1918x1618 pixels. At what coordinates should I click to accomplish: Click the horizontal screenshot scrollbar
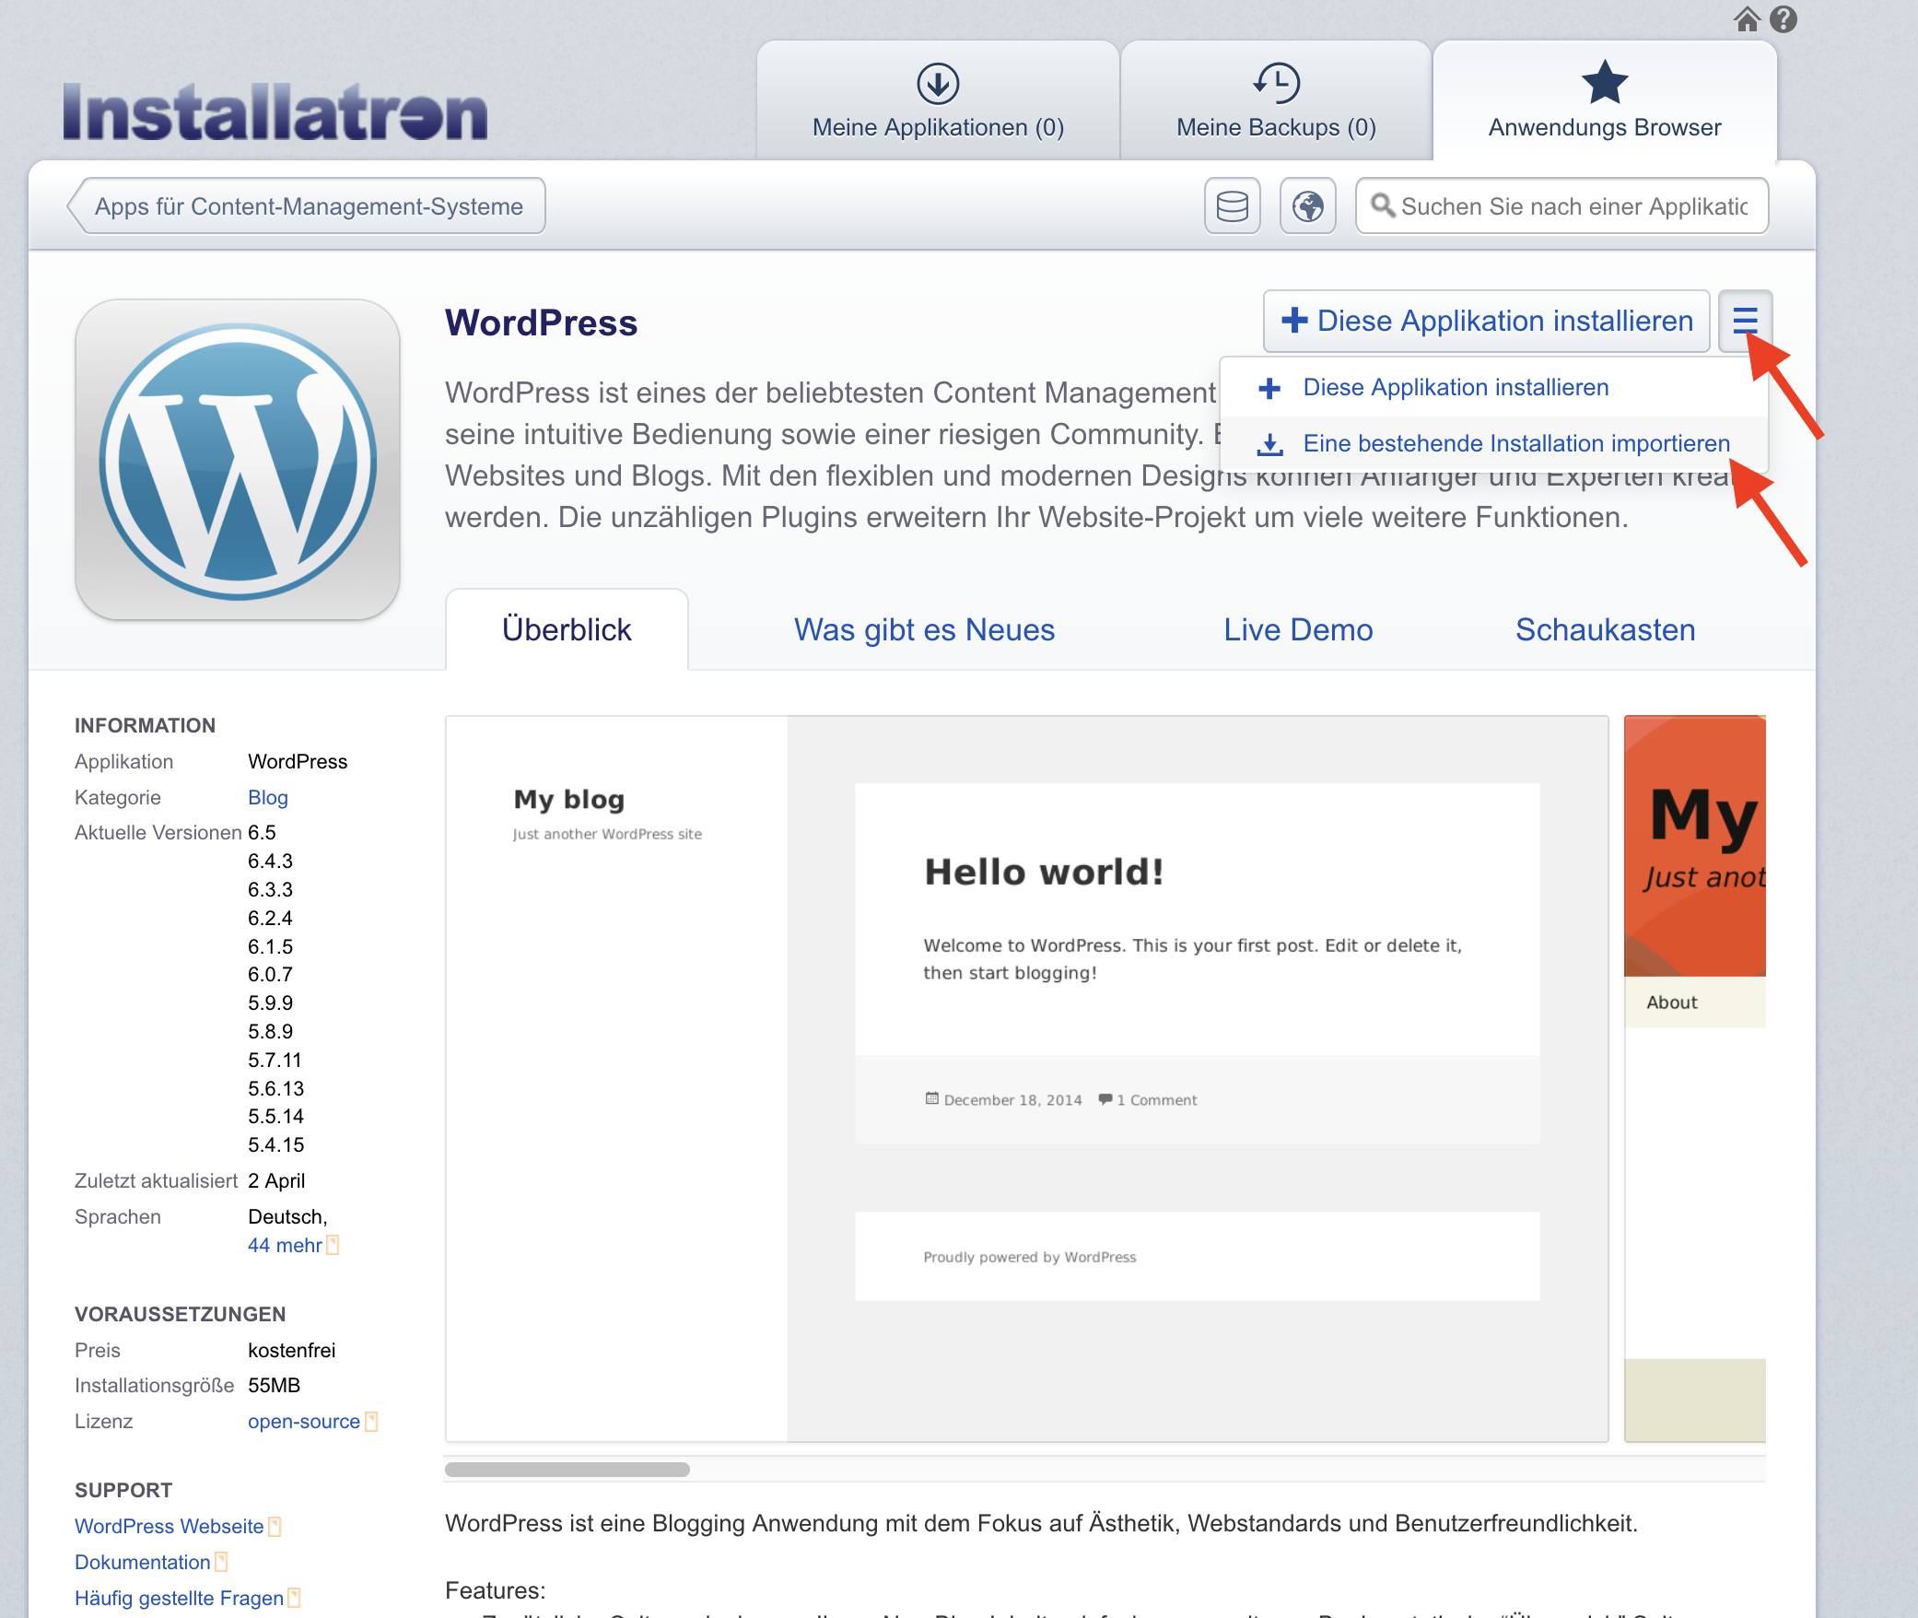click(567, 1470)
